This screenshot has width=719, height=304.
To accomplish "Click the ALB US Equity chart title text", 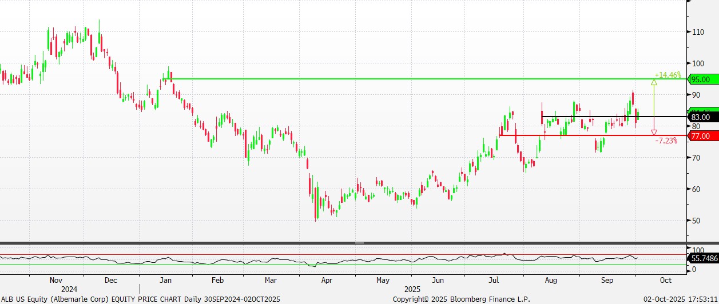I will [x=141, y=299].
